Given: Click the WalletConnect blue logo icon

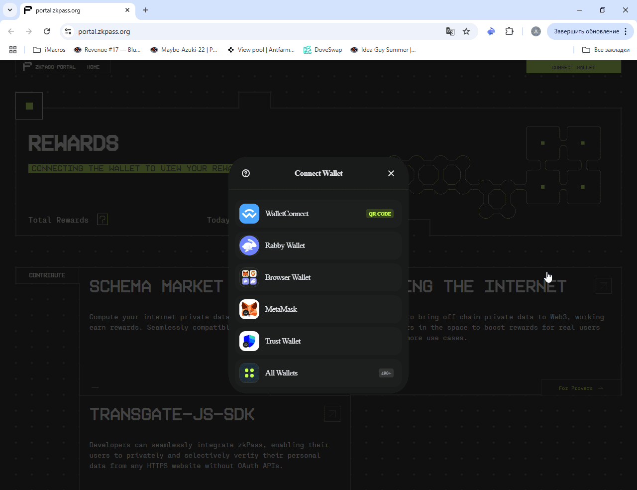Looking at the screenshot, I should click(249, 214).
